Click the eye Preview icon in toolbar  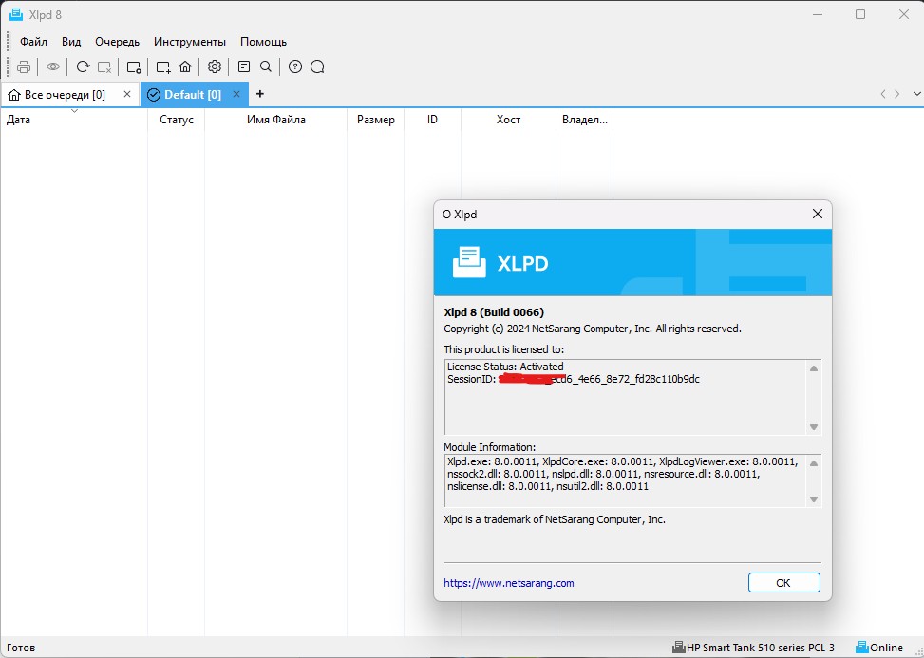pos(53,67)
